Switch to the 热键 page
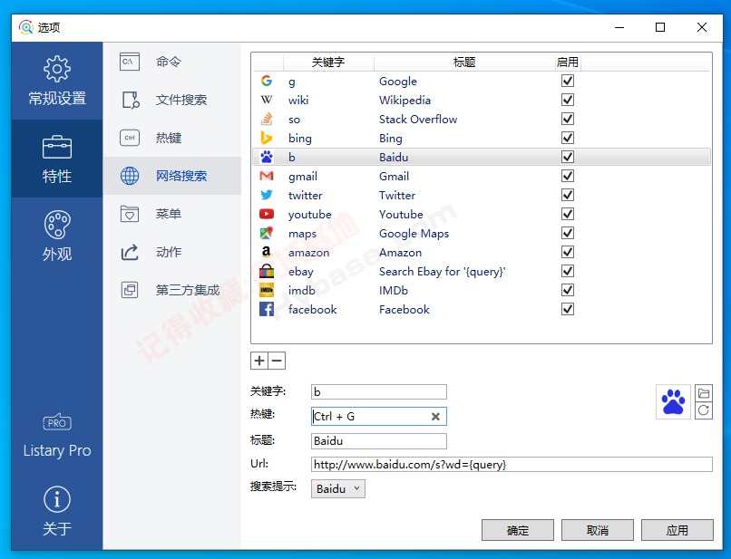 (x=172, y=138)
